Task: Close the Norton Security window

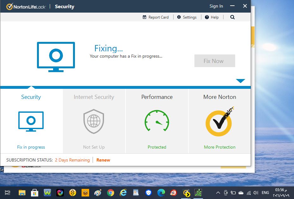Action: tap(245, 6)
